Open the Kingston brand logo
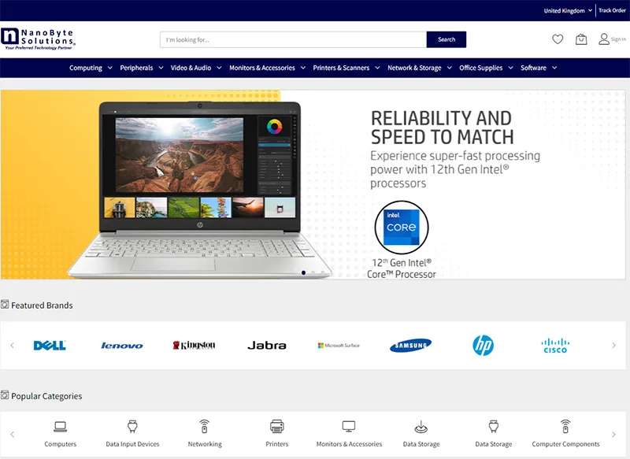 pos(194,346)
